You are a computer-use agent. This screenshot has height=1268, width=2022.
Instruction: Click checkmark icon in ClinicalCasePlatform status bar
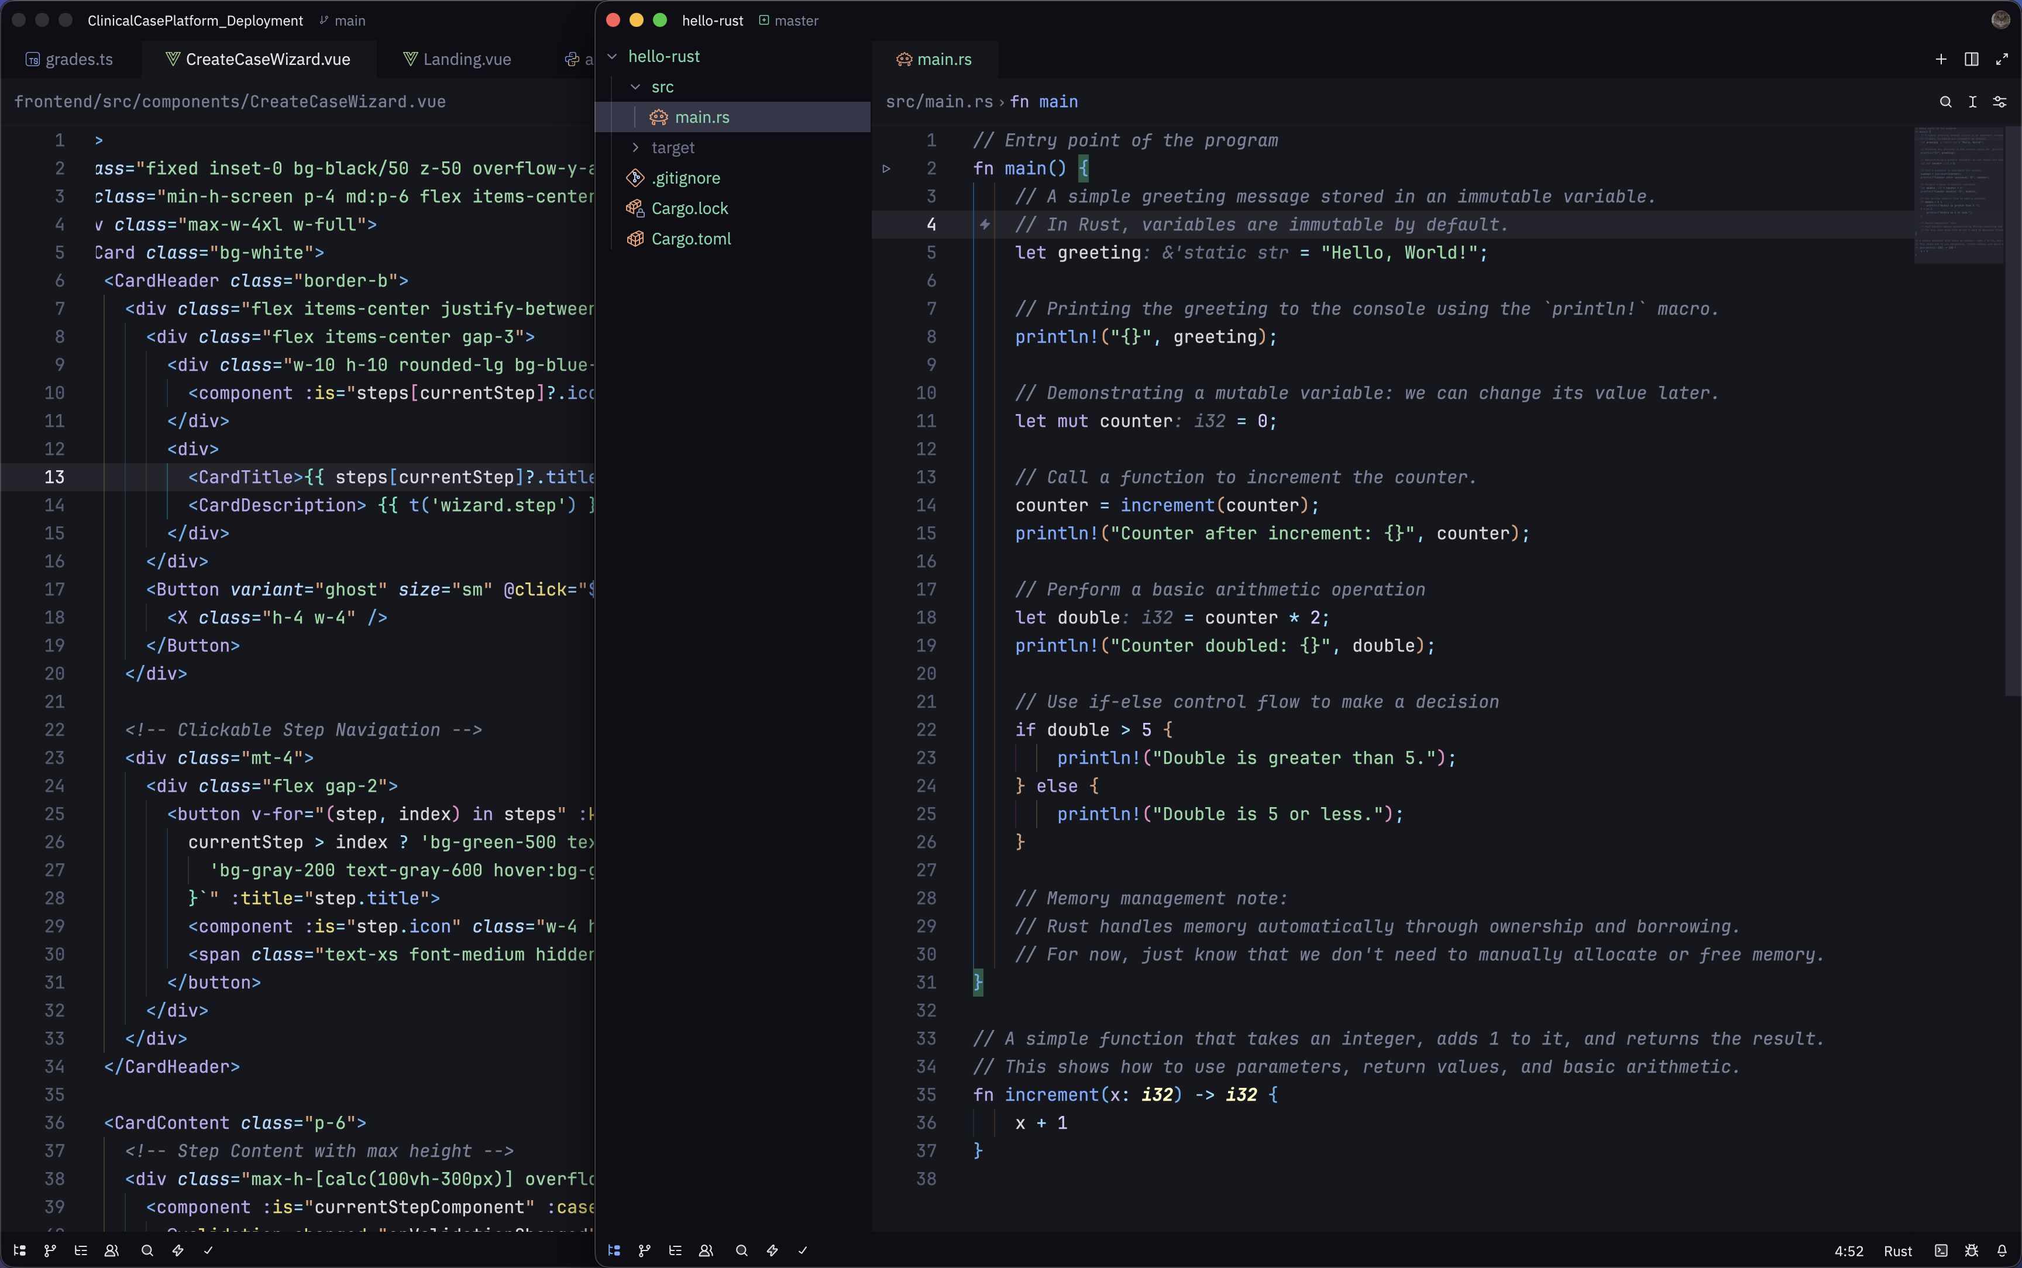click(x=208, y=1250)
